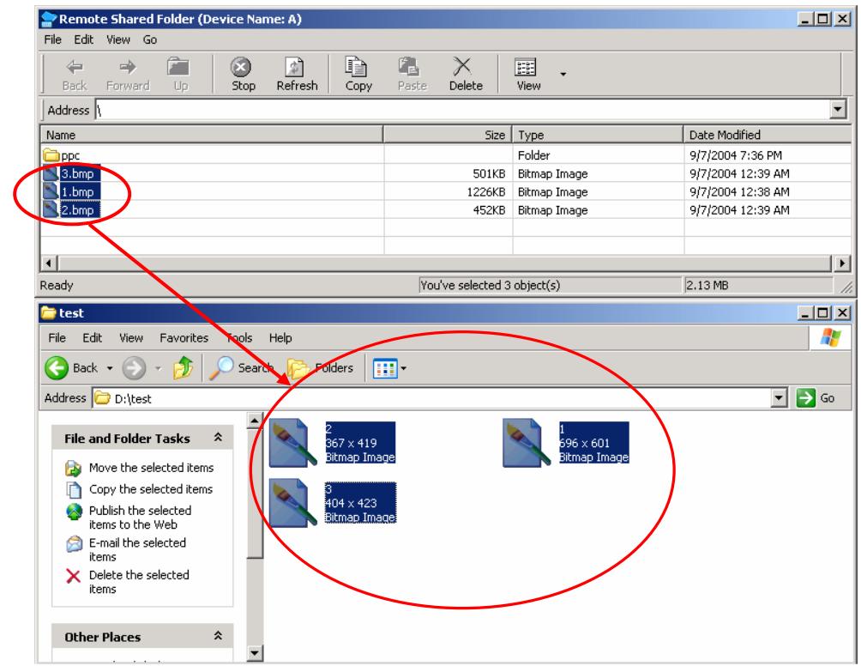Click task pane scrollbar up arrow
This screenshot has width=861, height=666.
point(254,421)
